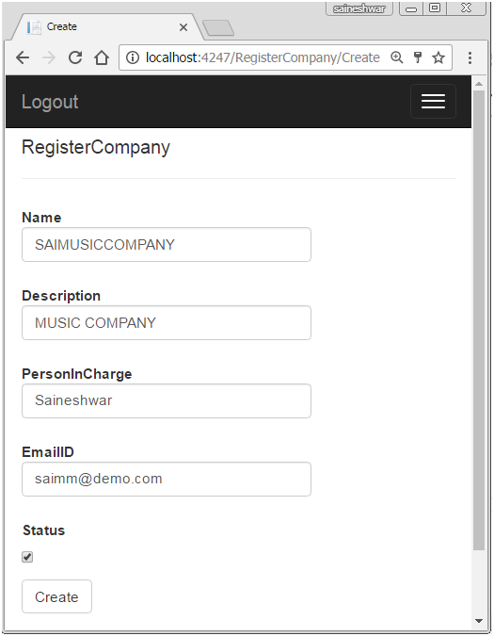The height and width of the screenshot is (636, 494).
Task: Click the EmailID input field
Action: [167, 479]
